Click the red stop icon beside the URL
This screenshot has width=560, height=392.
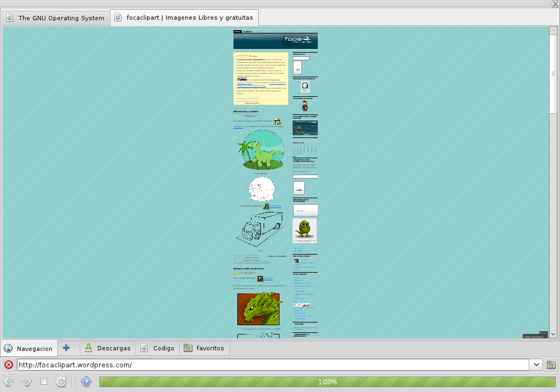pos(8,364)
